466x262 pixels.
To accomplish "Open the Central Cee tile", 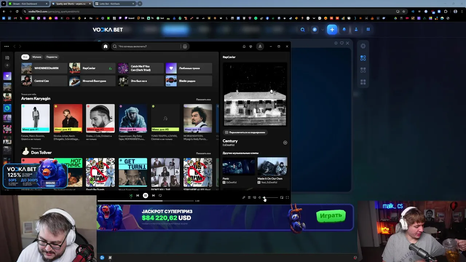I will (44, 81).
